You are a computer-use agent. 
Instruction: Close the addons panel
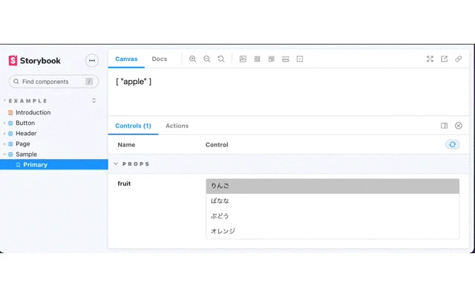pyautogui.click(x=459, y=125)
